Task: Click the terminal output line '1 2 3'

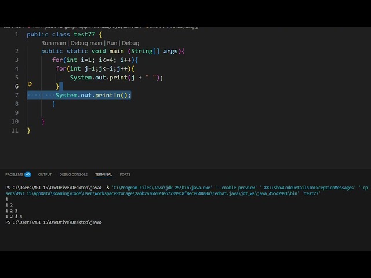Action: 12,211
